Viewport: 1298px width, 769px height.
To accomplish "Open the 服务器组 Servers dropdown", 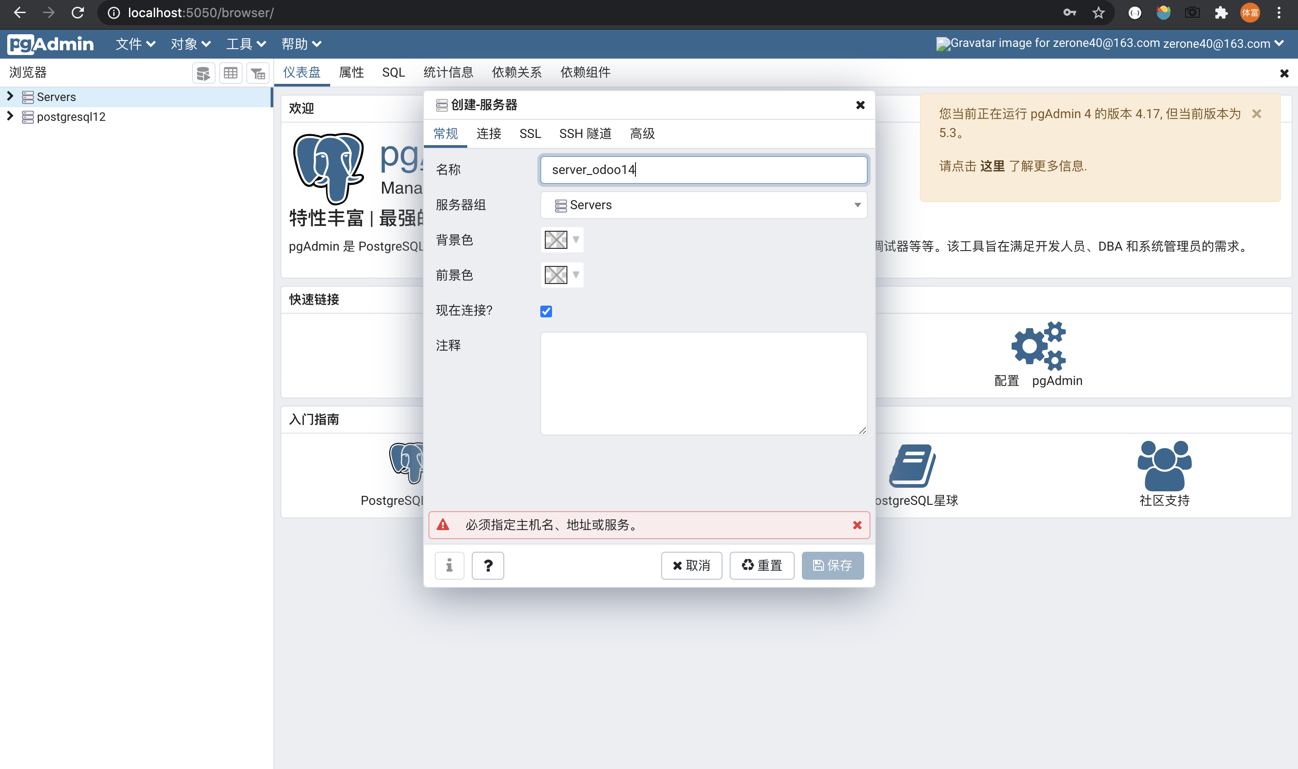I will (703, 205).
